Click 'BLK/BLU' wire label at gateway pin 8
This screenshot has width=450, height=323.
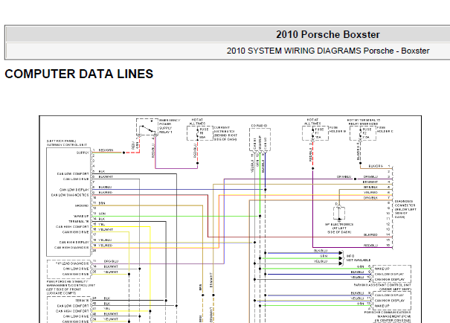[x=106, y=187]
